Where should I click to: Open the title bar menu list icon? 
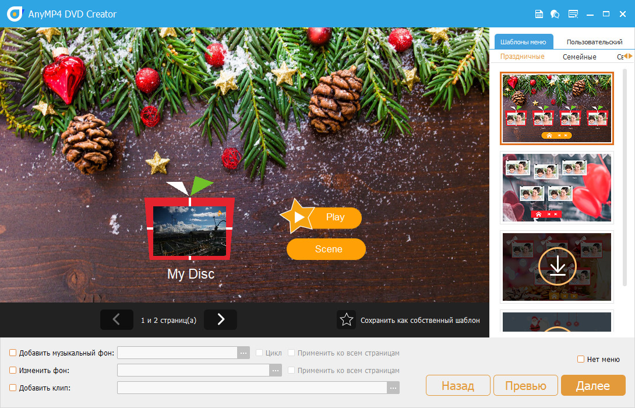(x=573, y=14)
